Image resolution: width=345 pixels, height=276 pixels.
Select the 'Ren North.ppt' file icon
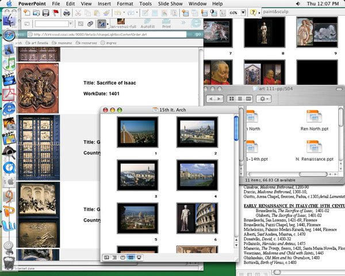click(x=314, y=116)
